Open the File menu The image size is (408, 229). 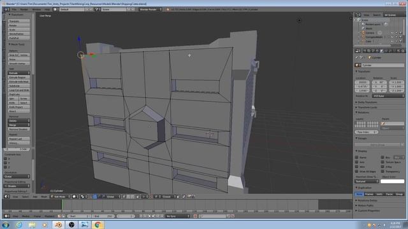(14, 10)
